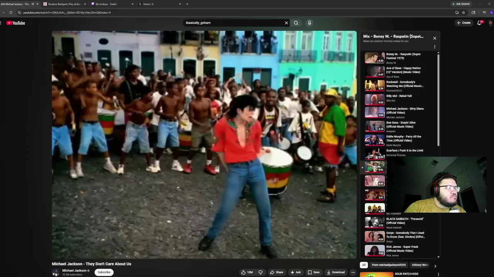Open SOUR PATCH KIDS ad options menu
The width and height of the screenshot is (494, 277).
click(438, 274)
